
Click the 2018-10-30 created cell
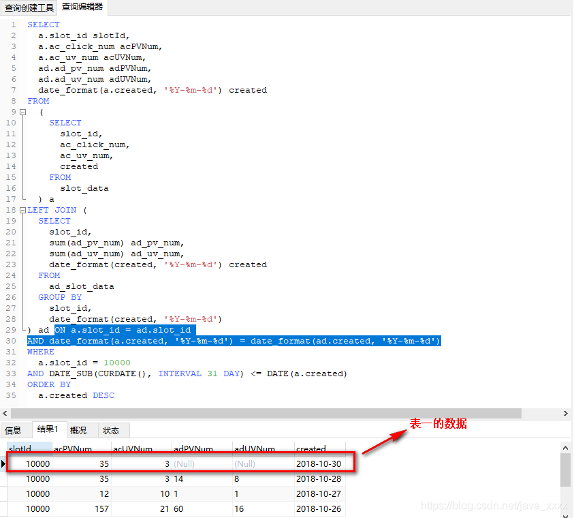pos(319,464)
